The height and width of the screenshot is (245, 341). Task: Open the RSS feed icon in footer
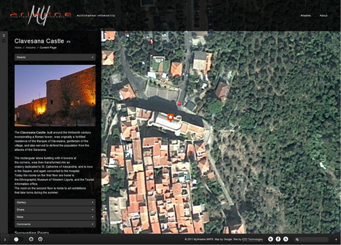[x=286, y=239]
